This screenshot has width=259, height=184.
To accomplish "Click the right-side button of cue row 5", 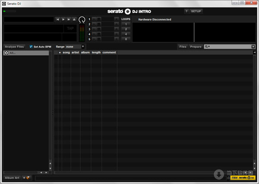I will (117, 39).
